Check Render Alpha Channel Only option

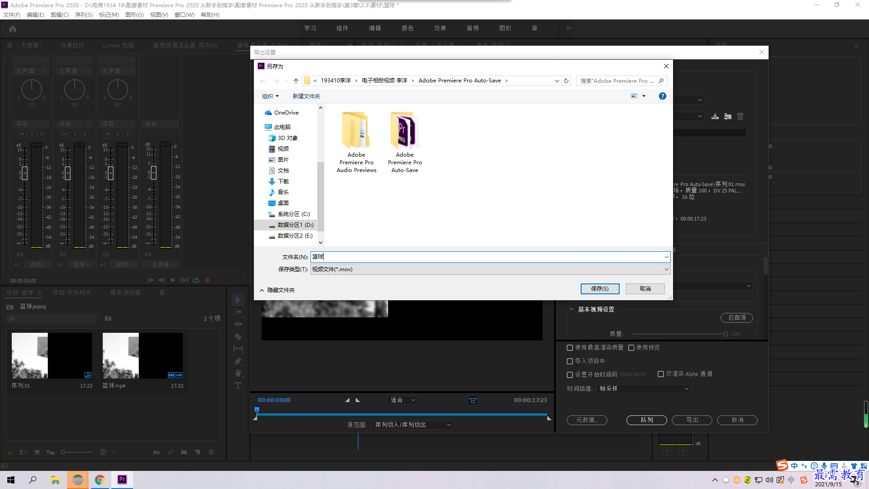pyautogui.click(x=661, y=374)
